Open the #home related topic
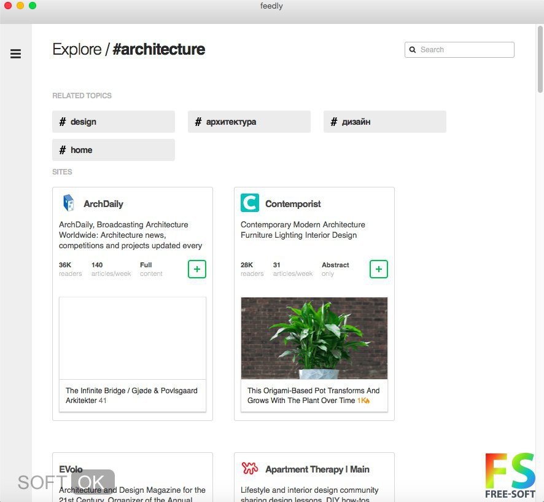This screenshot has height=502, width=544. click(x=114, y=150)
